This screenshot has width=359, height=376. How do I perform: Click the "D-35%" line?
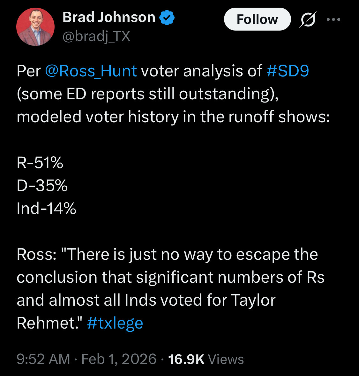[x=42, y=185]
